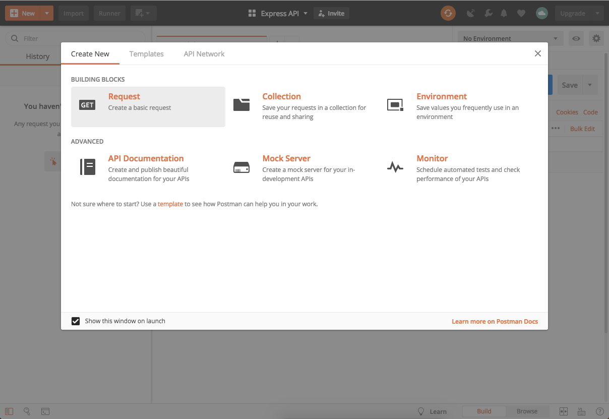The width and height of the screenshot is (609, 419).
Task: Open Postman settings wrench icon
Action: 488,13
